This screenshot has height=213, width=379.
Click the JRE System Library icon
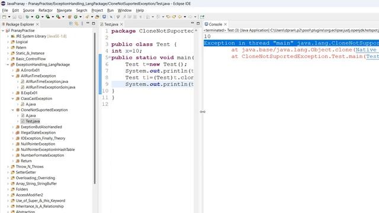click(13, 36)
